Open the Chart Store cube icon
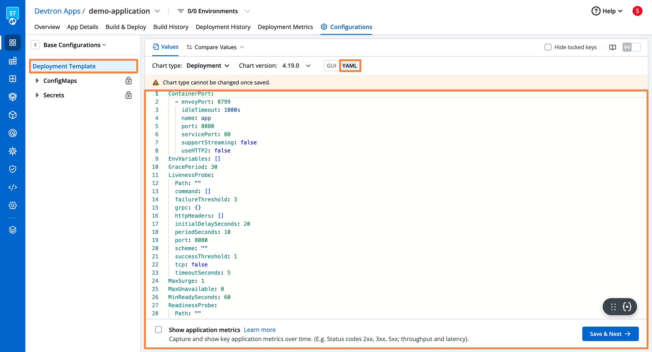652x352 pixels. coord(12,115)
